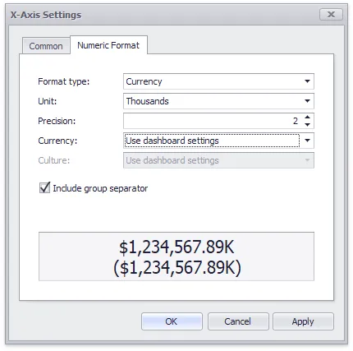Decrease Precision with down arrow
This screenshot has height=351, width=353.
308,125
